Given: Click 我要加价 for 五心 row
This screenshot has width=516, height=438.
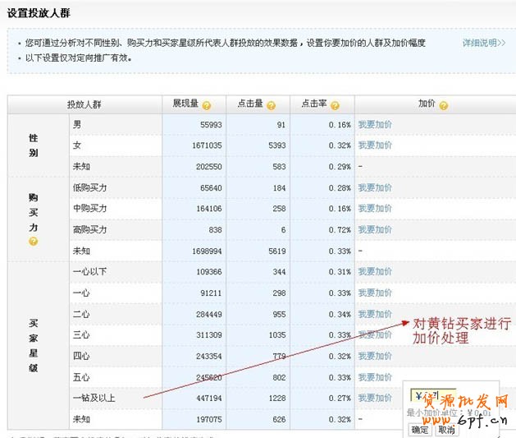Looking at the screenshot, I should tap(375, 377).
